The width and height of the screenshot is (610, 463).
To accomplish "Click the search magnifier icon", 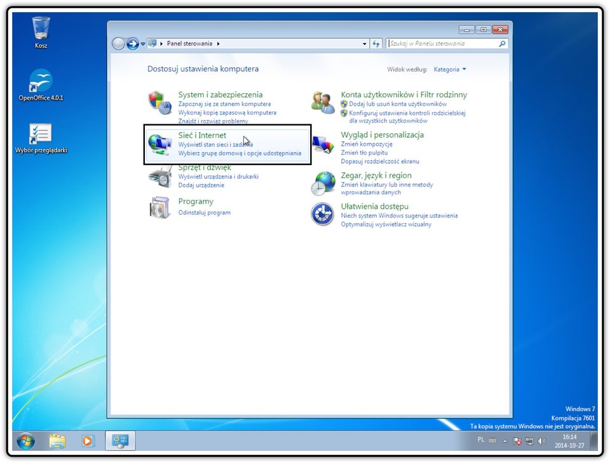I will point(502,44).
